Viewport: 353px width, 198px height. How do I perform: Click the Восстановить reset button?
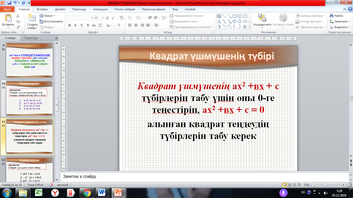click(x=51, y=21)
